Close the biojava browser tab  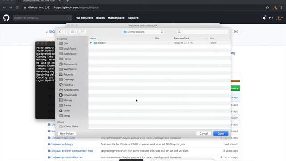(x=60, y=1)
